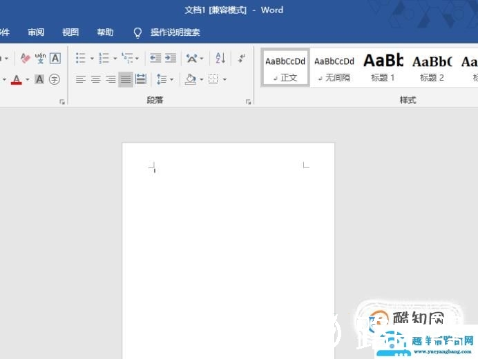Apply the 无间隔 style
Viewport: 478px width, 359px height.
(x=334, y=69)
